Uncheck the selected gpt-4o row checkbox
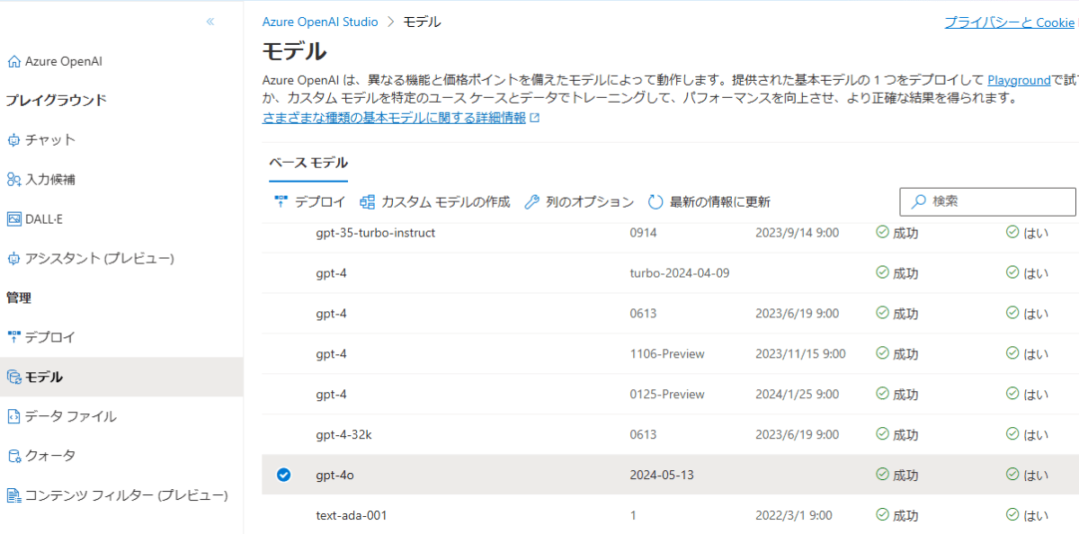 point(284,475)
